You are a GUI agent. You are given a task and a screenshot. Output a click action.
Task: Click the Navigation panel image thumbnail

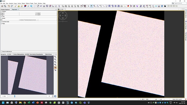(x=27, y=75)
